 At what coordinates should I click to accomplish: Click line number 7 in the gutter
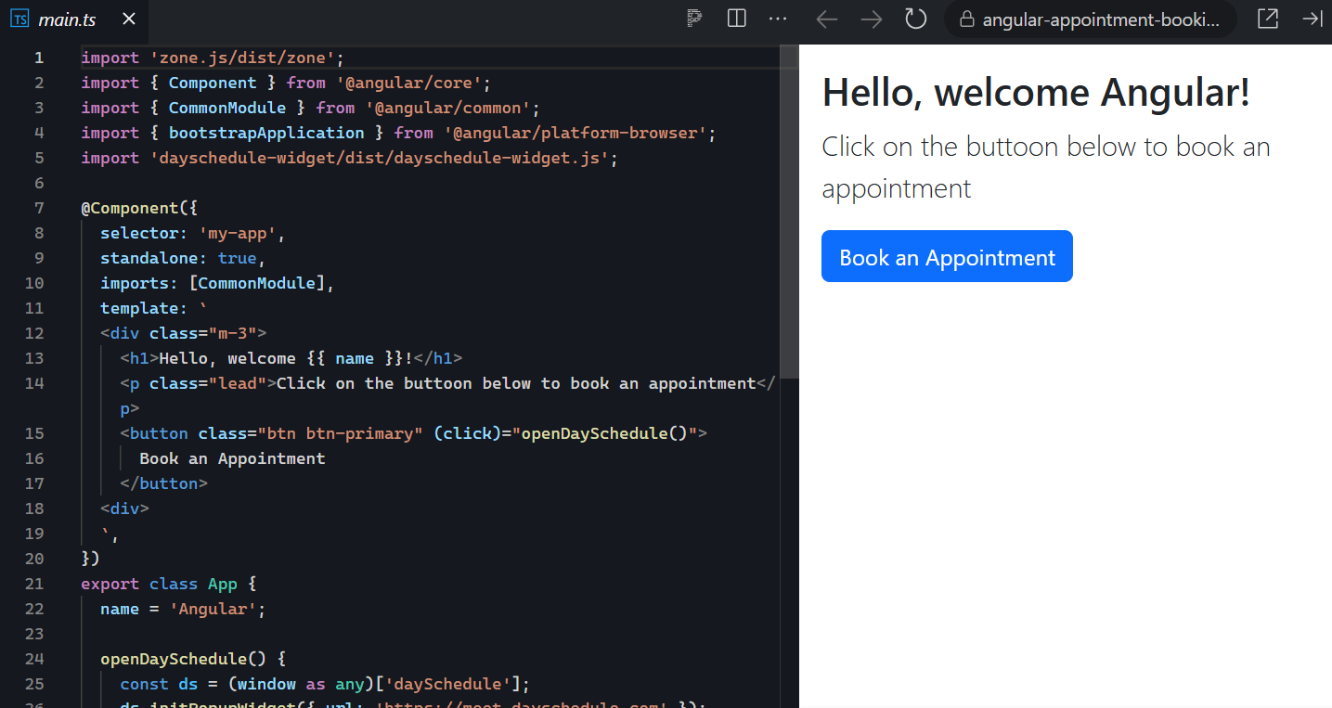tap(39, 208)
